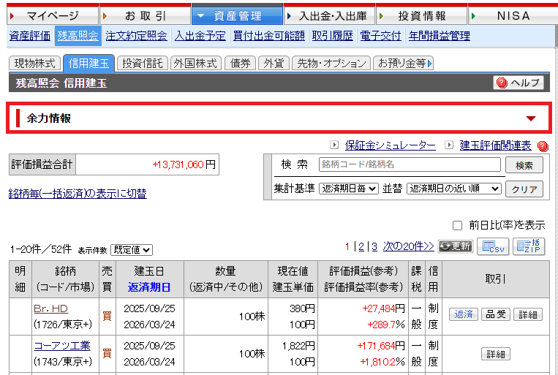
Task: Click the 更新 refresh button
Action: point(455,246)
